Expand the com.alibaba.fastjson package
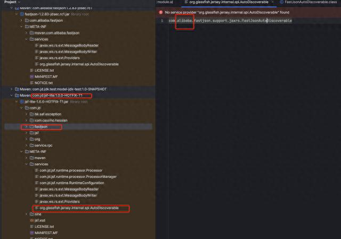 click(x=21, y=20)
